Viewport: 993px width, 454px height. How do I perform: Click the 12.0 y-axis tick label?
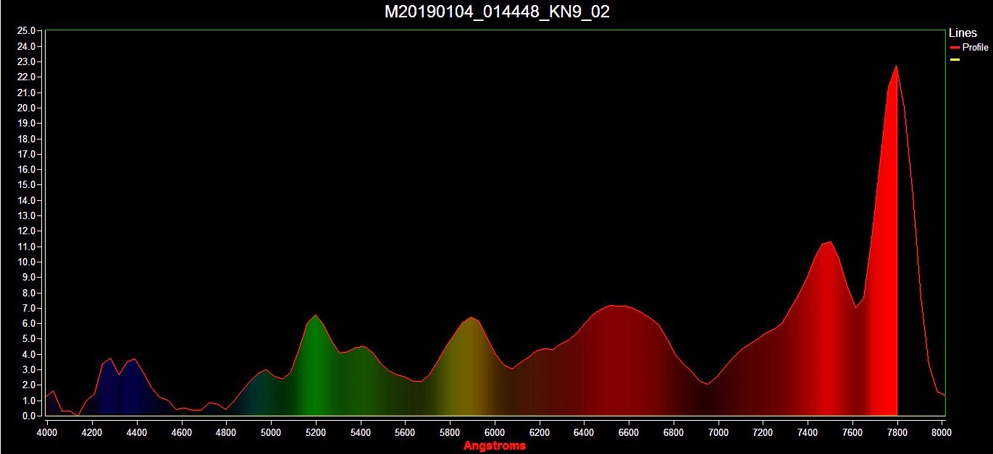(x=27, y=231)
